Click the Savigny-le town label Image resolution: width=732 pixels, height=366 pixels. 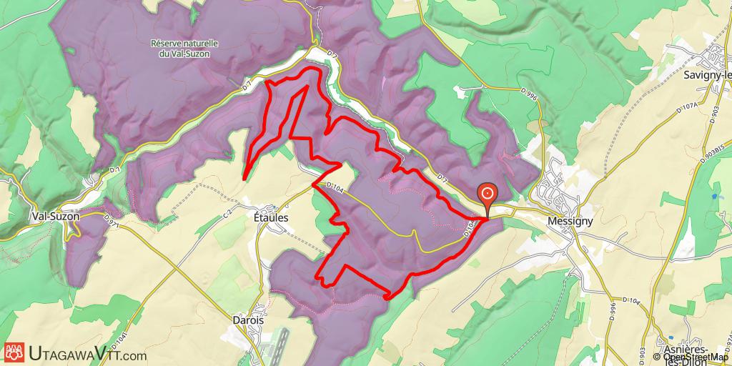pyautogui.click(x=707, y=74)
